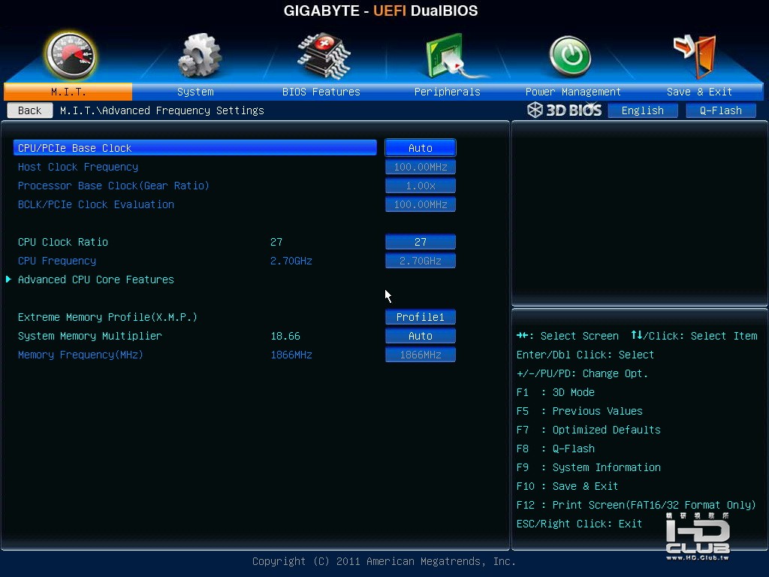The image size is (769, 577).
Task: Select BCLK/PCIe Clock Evaluation label
Action: pyautogui.click(x=95, y=204)
